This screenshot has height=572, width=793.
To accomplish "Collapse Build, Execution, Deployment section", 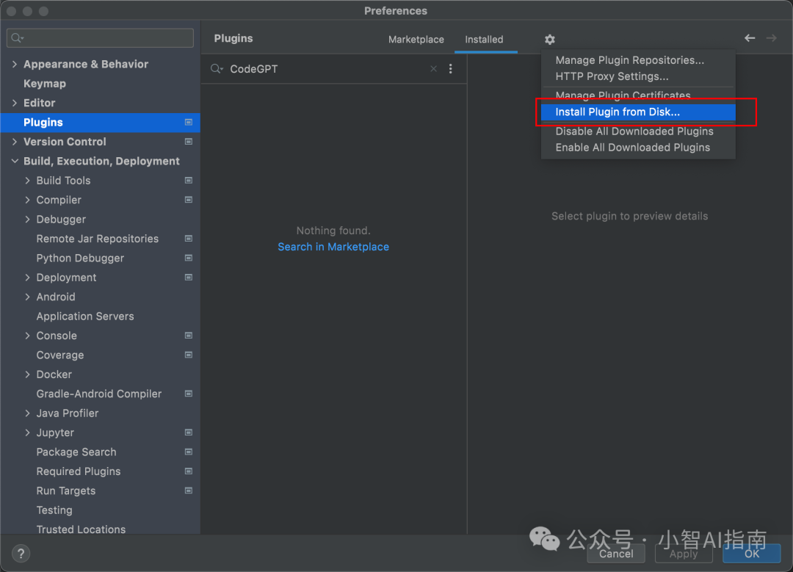I will pyautogui.click(x=15, y=162).
